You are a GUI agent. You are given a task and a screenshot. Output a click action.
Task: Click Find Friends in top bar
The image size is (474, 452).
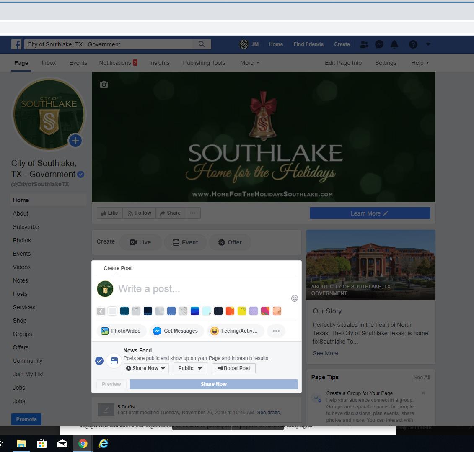pyautogui.click(x=308, y=44)
